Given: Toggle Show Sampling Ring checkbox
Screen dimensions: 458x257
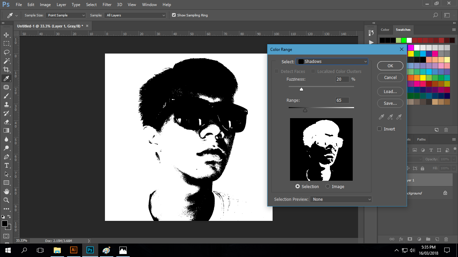Looking at the screenshot, I should 174,15.
